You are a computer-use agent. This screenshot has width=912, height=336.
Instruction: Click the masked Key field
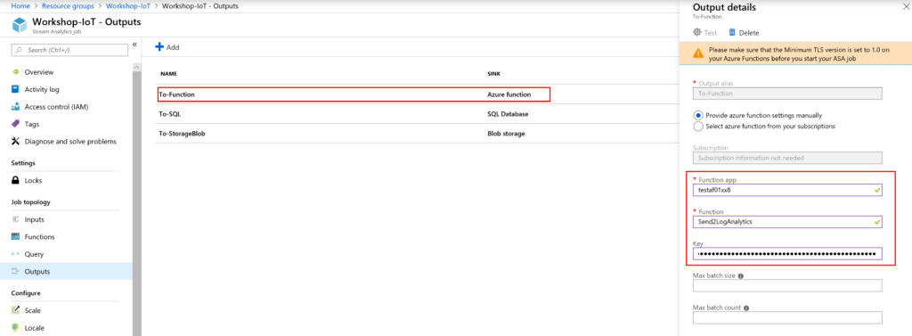[787, 254]
